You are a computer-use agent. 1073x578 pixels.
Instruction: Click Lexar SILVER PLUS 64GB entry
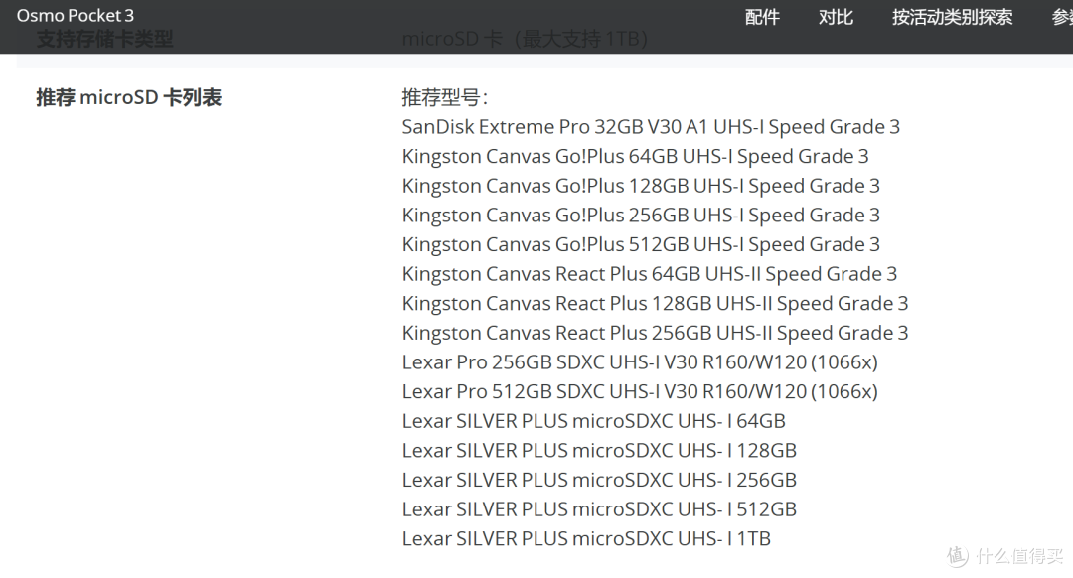(x=593, y=421)
